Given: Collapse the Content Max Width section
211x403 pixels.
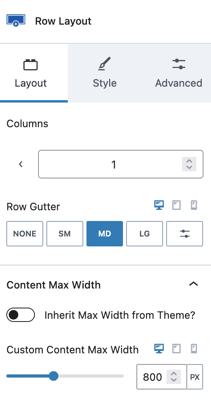Looking at the screenshot, I should coord(194,284).
